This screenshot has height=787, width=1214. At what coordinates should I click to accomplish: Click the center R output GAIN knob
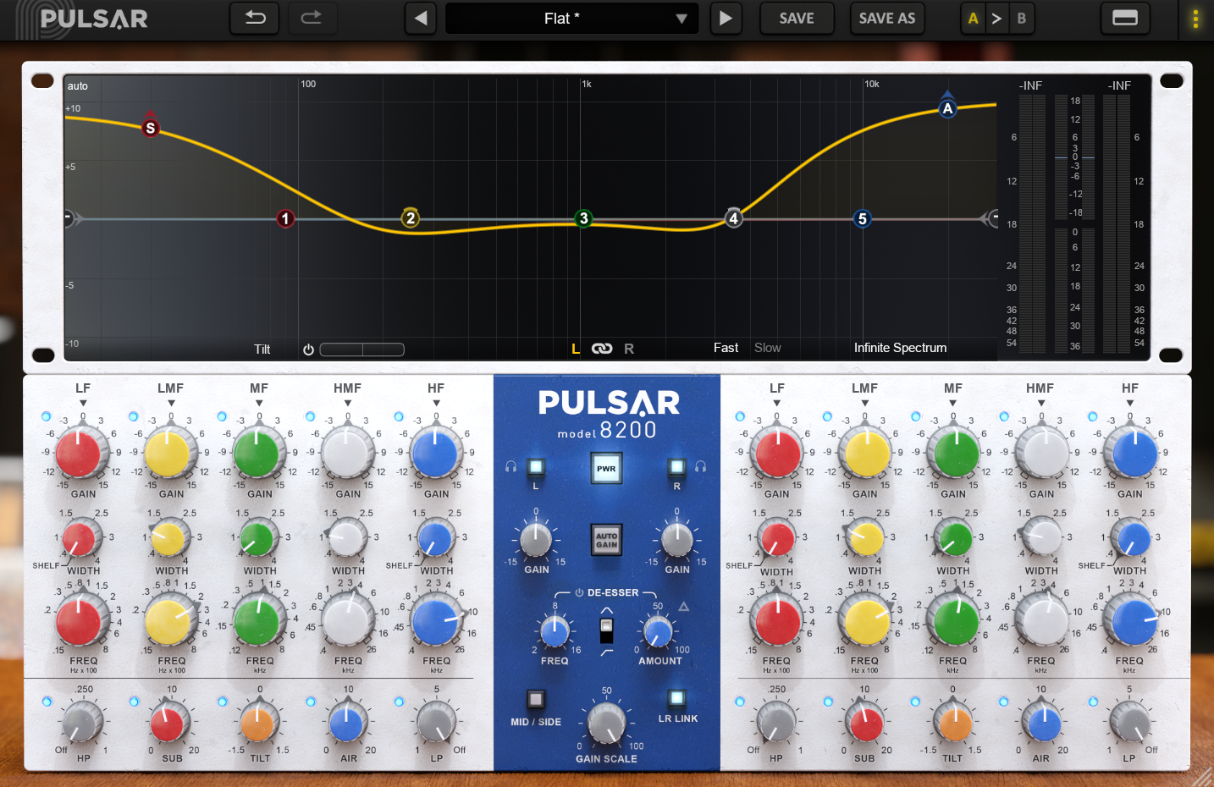coord(676,540)
